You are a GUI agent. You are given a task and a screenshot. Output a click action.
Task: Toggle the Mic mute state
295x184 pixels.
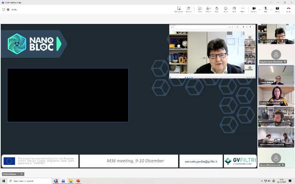(x=265, y=9)
